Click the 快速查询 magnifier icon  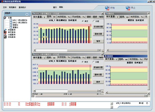(x=5, y=30)
